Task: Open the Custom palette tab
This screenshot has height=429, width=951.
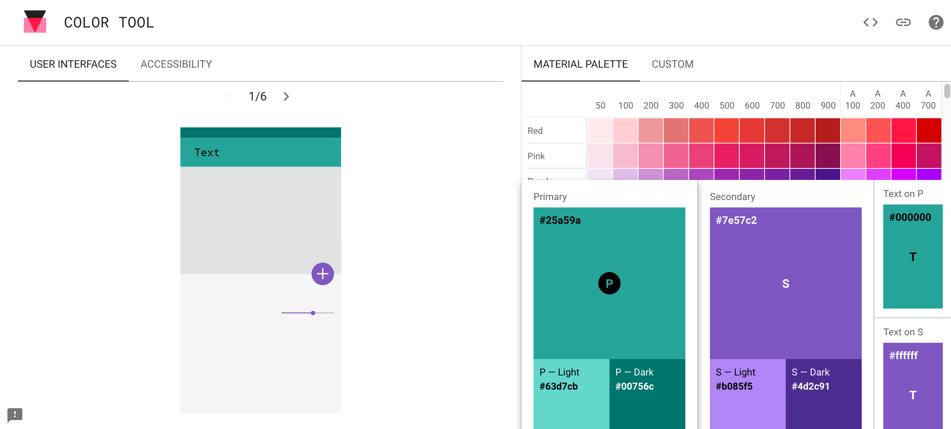Action: tap(672, 64)
